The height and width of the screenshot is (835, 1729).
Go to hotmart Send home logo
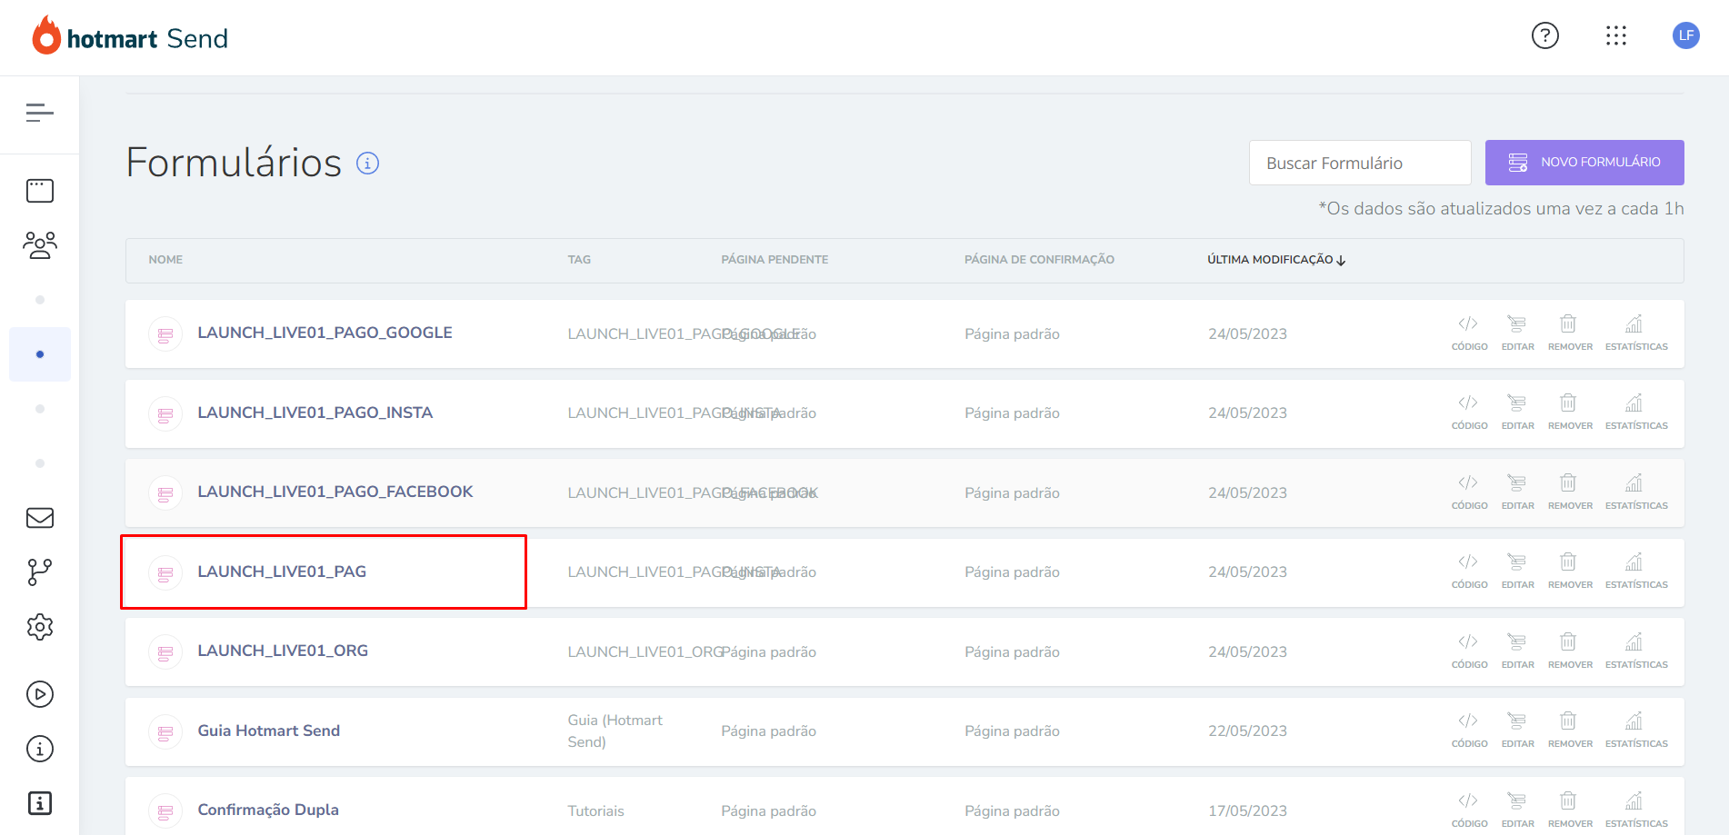(130, 36)
